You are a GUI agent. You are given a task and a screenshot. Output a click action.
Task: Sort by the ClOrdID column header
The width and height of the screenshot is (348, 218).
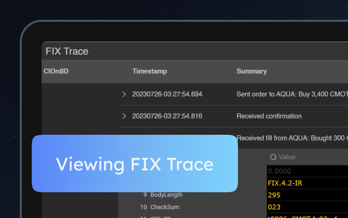tap(56, 71)
